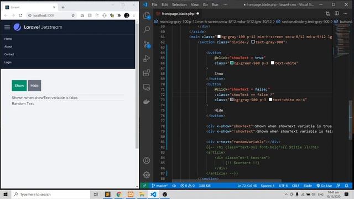Open the hamburger menu on Laravel page
354x199 pixels.
7,27
